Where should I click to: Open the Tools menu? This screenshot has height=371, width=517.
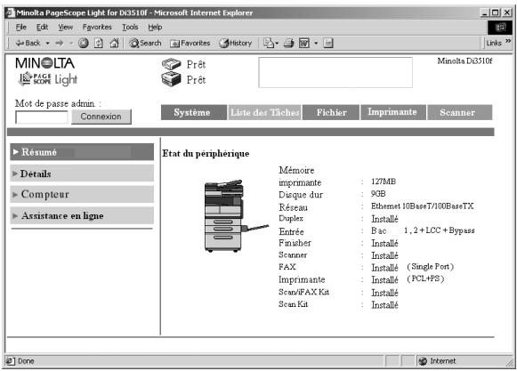pos(130,27)
